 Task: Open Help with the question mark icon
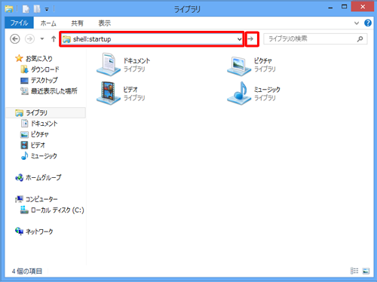pos(368,23)
